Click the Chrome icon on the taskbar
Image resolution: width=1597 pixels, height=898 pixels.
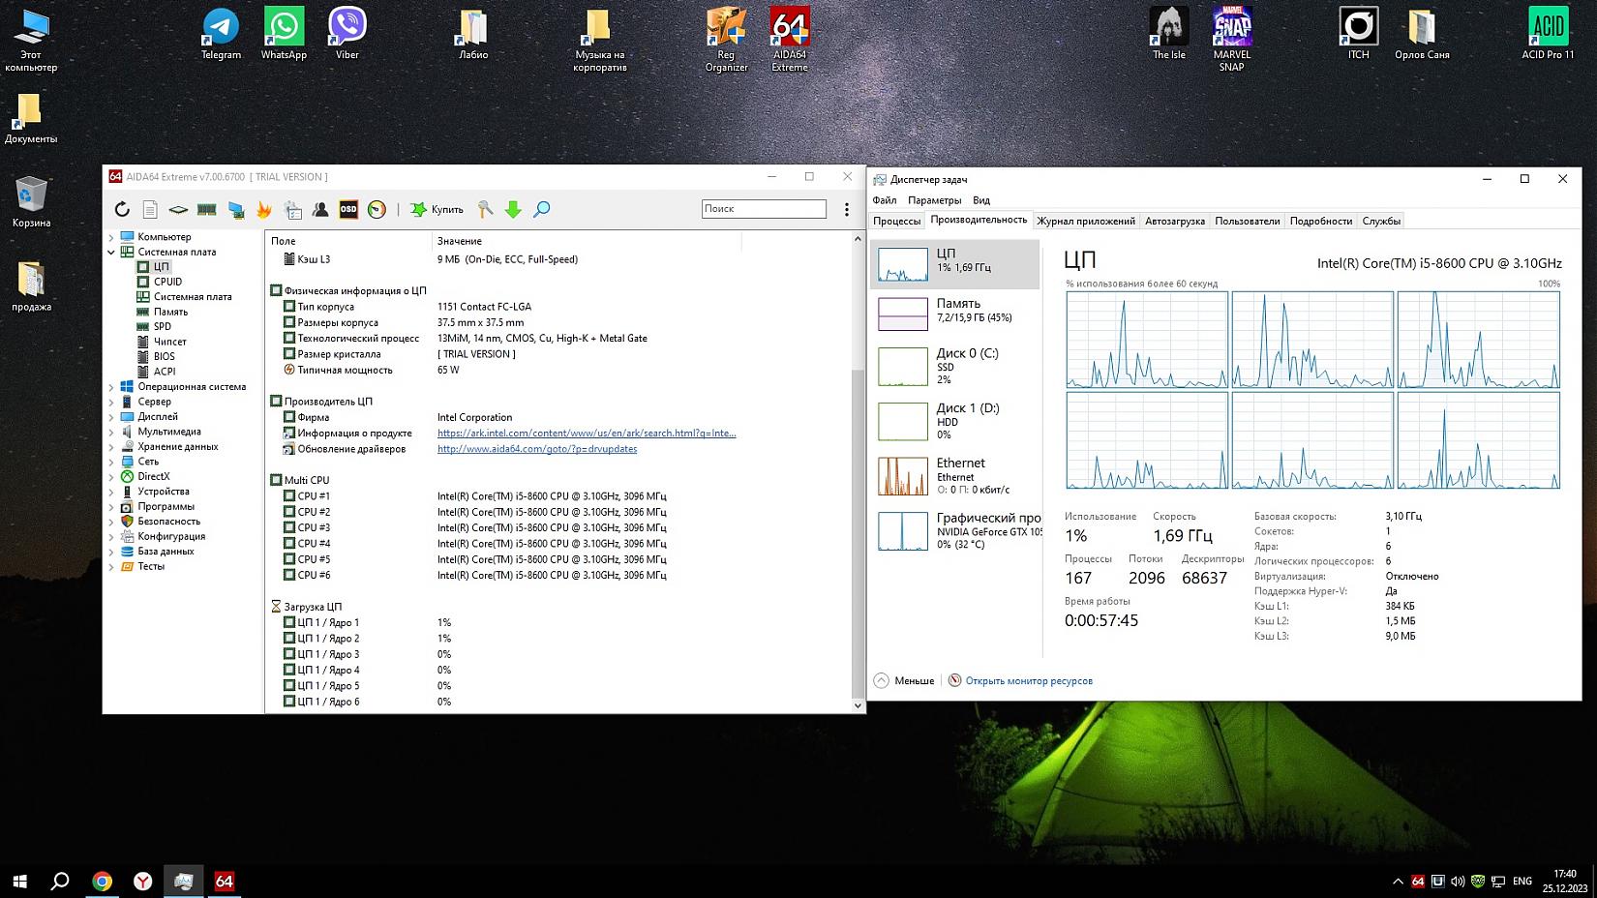[102, 881]
